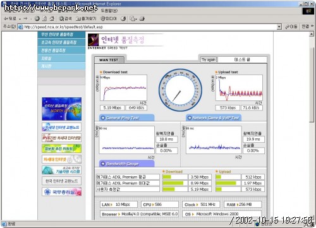Click the orange 차세대 인터넷 banner
The width and height of the screenshot is (316, 228).
[x=61, y=159]
